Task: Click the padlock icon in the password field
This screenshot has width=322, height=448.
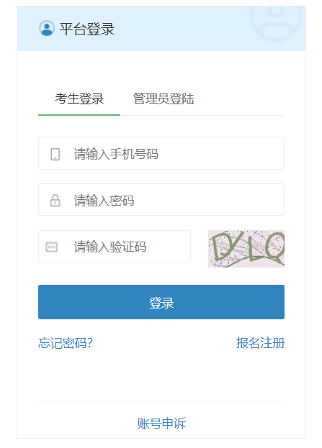Action: [55, 201]
